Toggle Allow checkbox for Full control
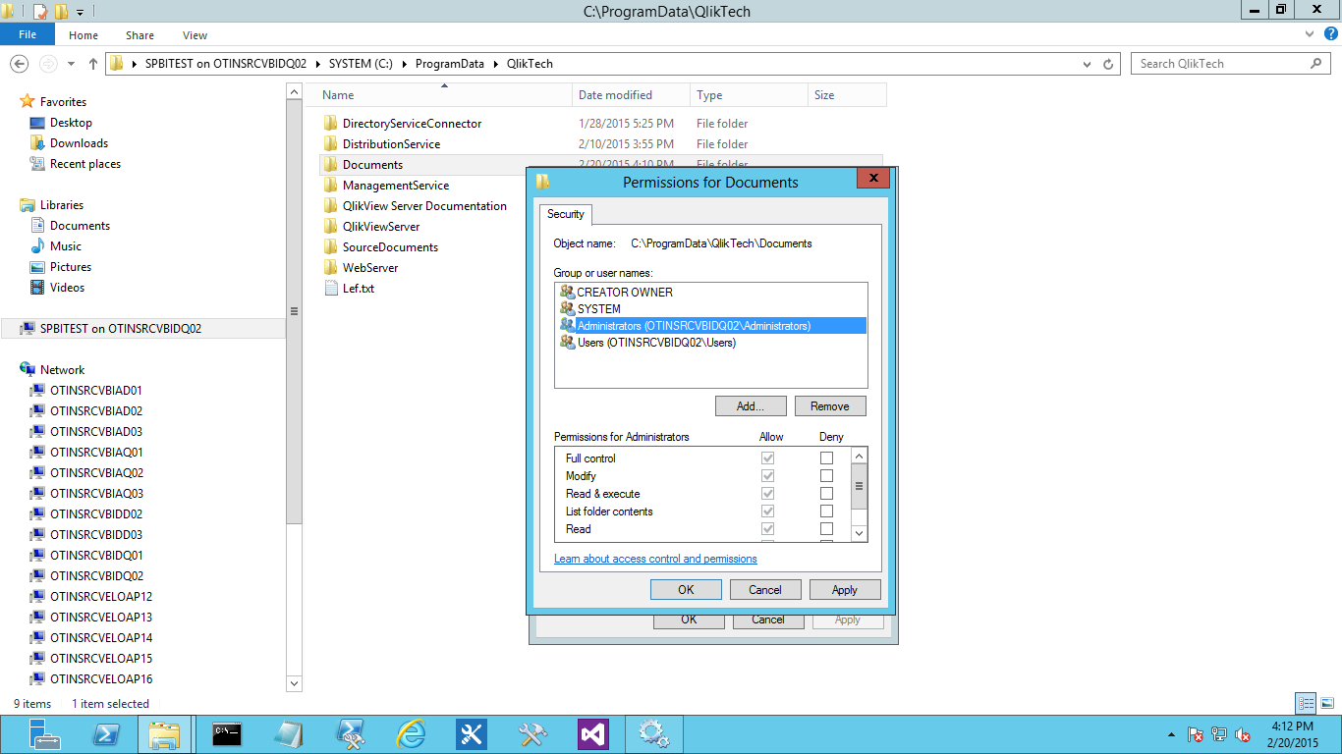 (768, 458)
